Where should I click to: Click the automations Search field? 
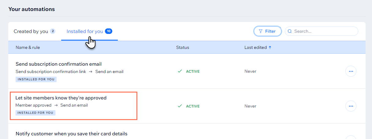pos(322,31)
